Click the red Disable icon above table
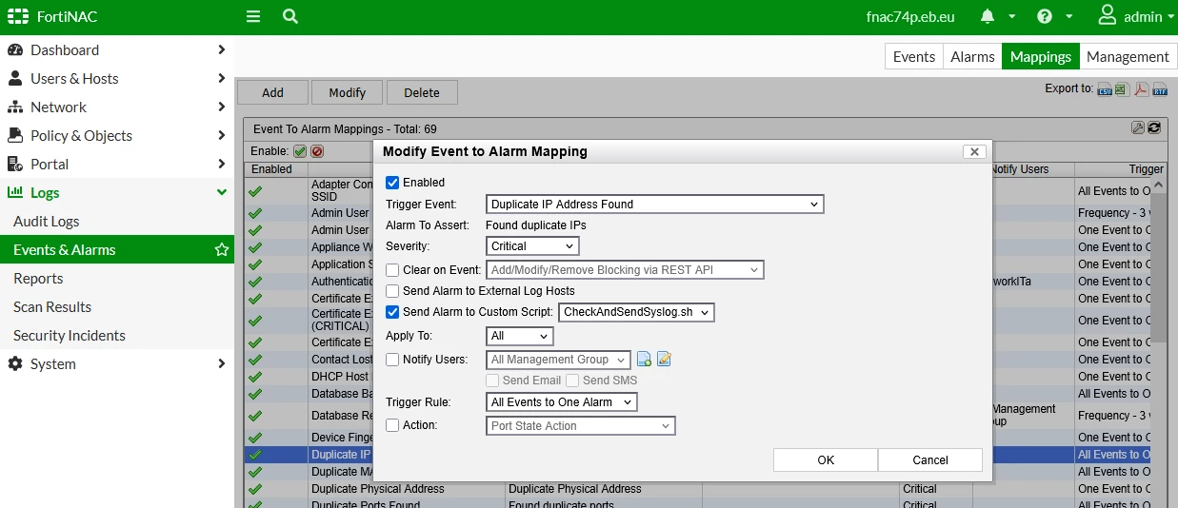This screenshot has width=1178, height=508. [317, 151]
